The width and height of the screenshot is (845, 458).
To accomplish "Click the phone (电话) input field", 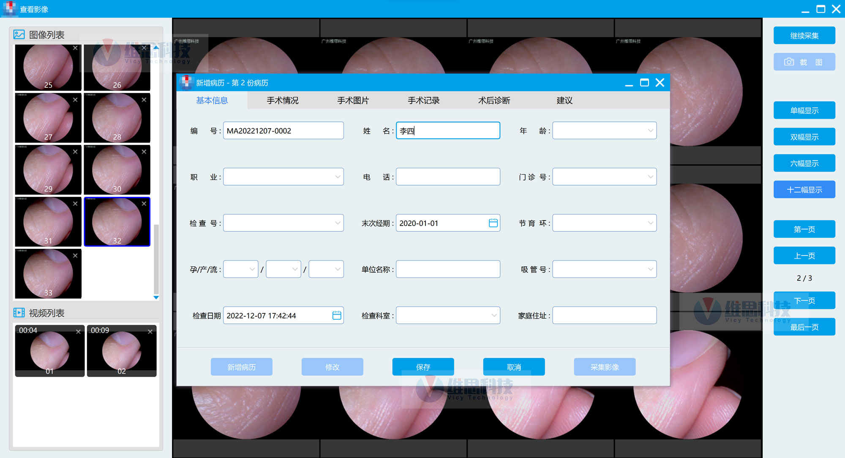I will [448, 177].
